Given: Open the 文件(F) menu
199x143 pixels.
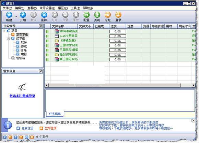Looking at the screenshot, I should pyautogui.click(x=7, y=8).
